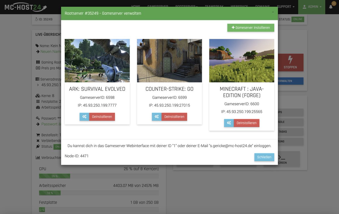Select the Minecraft grass landscape thumbnail
The image size is (339, 214).
tap(242, 61)
